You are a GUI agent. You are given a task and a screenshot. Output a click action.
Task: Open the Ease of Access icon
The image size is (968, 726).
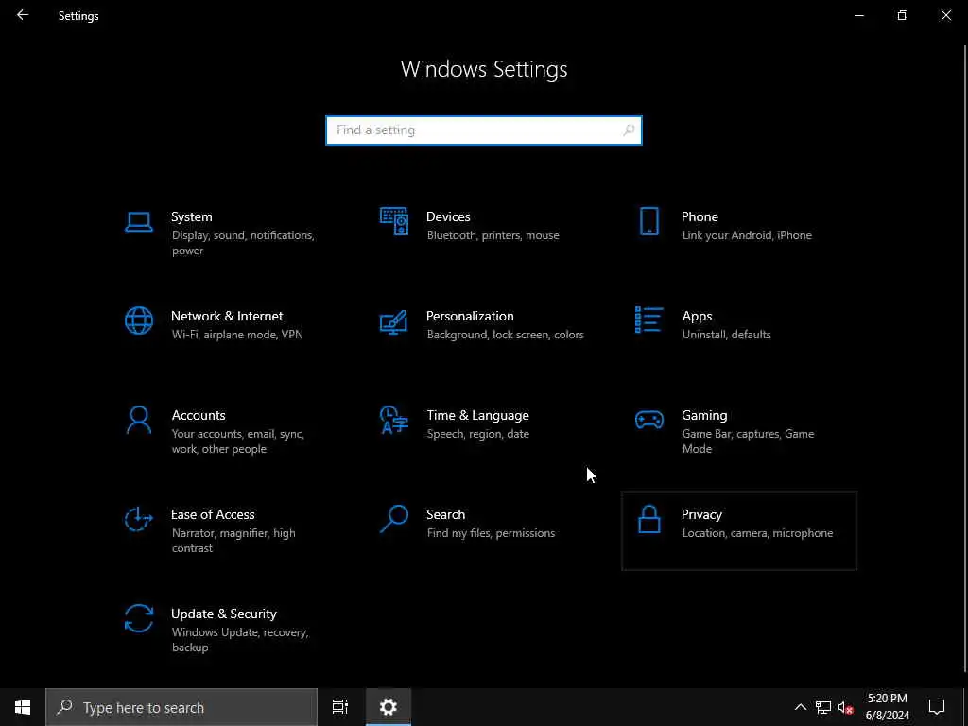[x=138, y=519]
